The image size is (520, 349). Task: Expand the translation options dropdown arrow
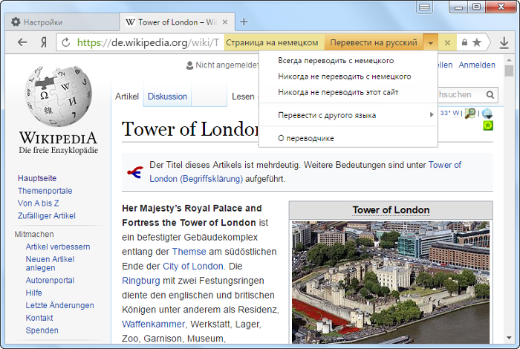point(430,42)
